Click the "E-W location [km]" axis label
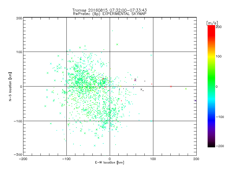 (109, 162)
